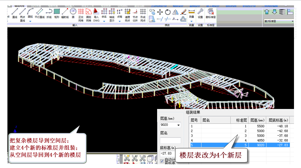Select the 矩形 rectangle tool

56,13
